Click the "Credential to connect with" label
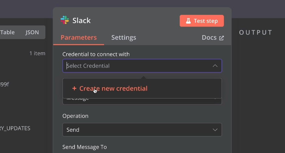 (96, 54)
